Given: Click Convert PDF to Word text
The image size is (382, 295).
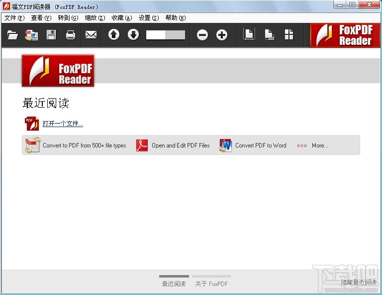Looking at the screenshot, I should pos(261,146).
